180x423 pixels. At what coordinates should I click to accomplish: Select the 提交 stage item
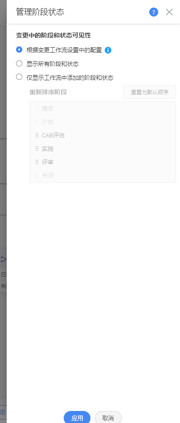[x=102, y=108]
